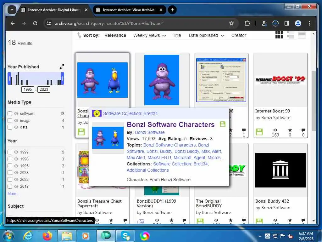Viewport: 322px width, 242px height.
Task: Open the Start menu orb
Action: 8,236
